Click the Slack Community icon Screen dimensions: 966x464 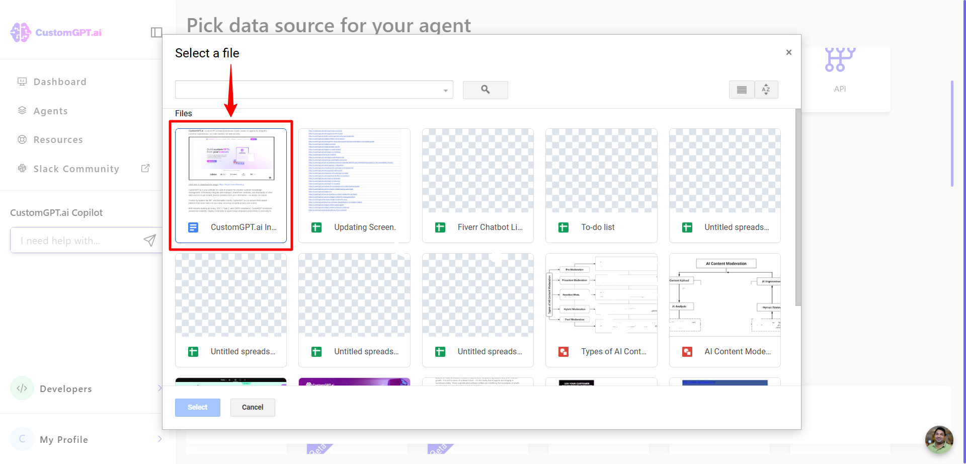22,168
